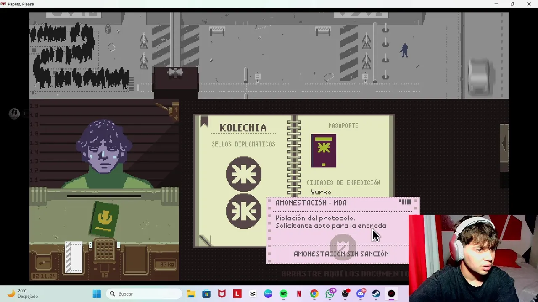Open the weather widget showing 20°C Despejado
The image size is (538, 302).
[x=24, y=294]
